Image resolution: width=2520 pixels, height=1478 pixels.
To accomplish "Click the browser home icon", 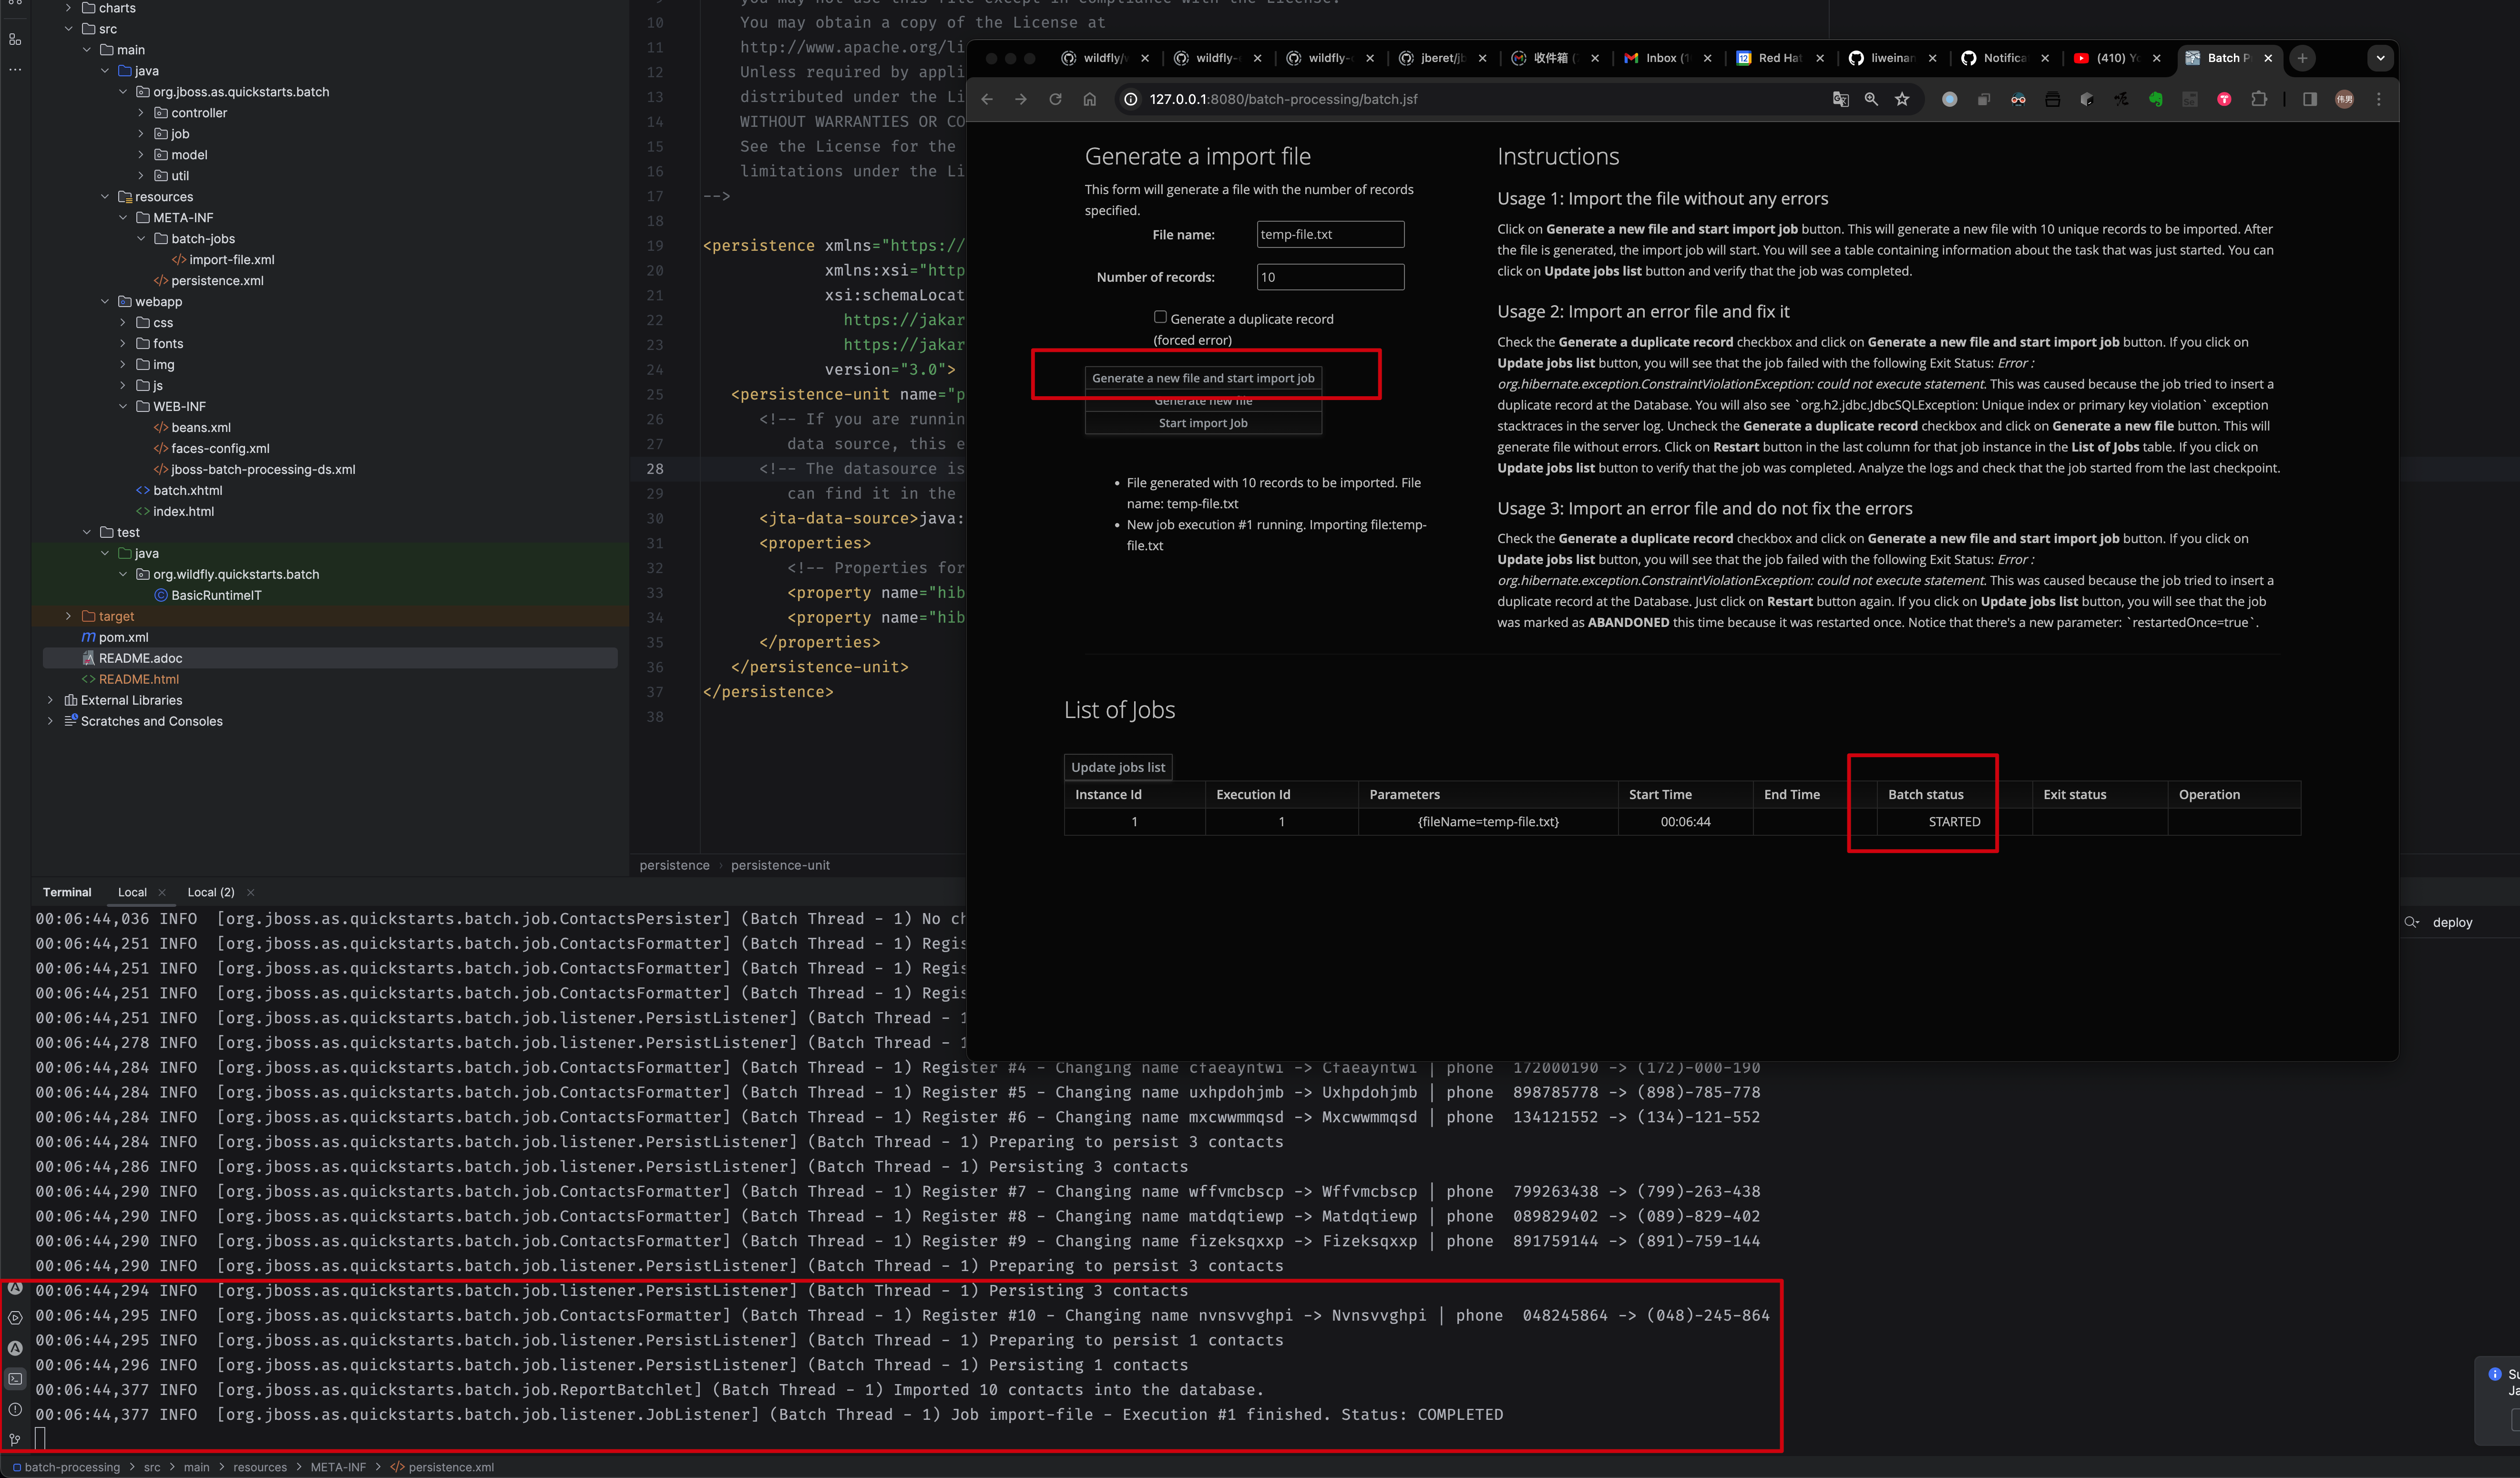I will coord(1090,99).
